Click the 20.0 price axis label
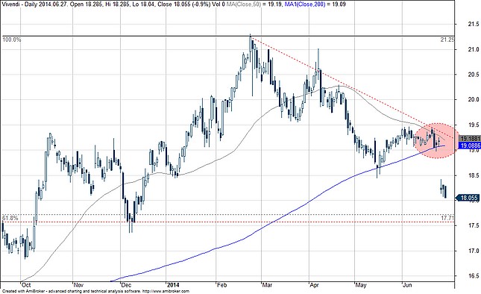This screenshot has width=481, height=294. (x=474, y=99)
